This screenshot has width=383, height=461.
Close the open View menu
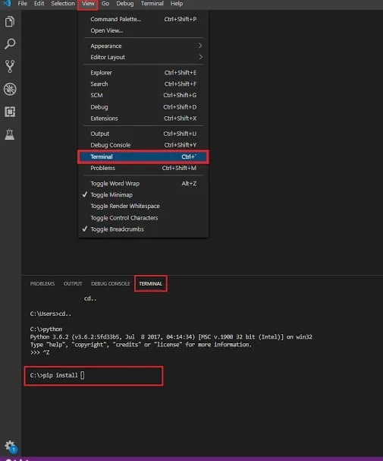(x=88, y=4)
